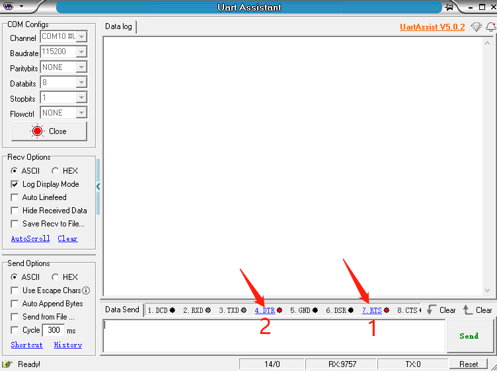The image size is (497, 371).
Task: Open the title bar dropdown arrow
Action: (21, 6)
